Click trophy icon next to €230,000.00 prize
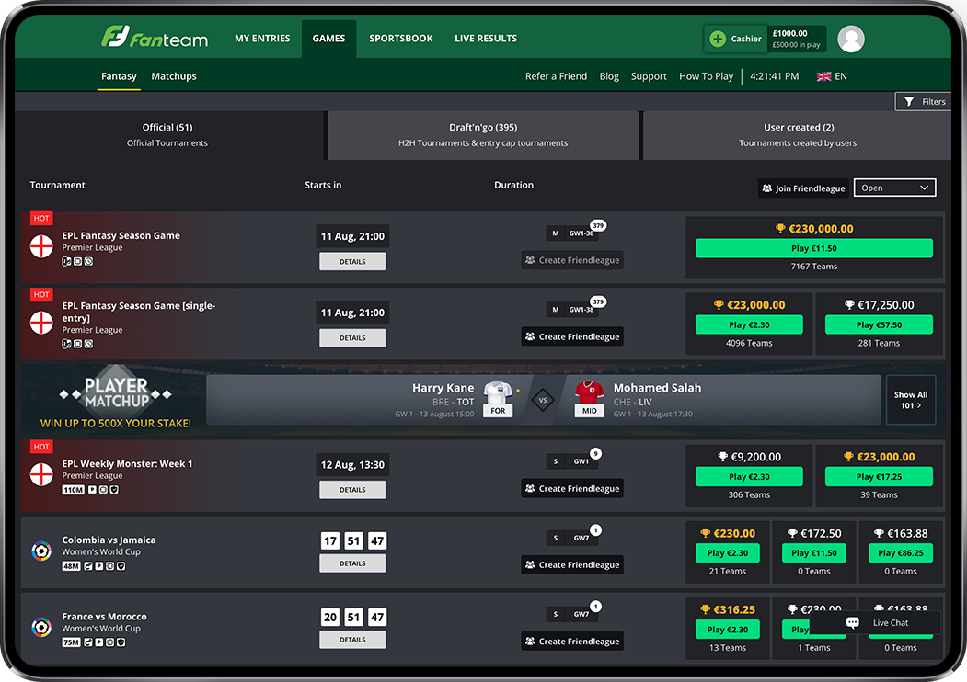This screenshot has width=967, height=682. click(780, 229)
